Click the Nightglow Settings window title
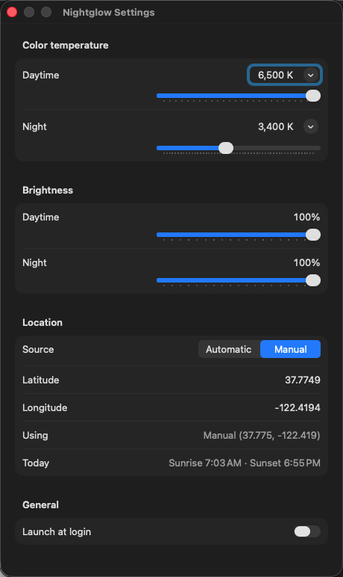 click(x=109, y=13)
